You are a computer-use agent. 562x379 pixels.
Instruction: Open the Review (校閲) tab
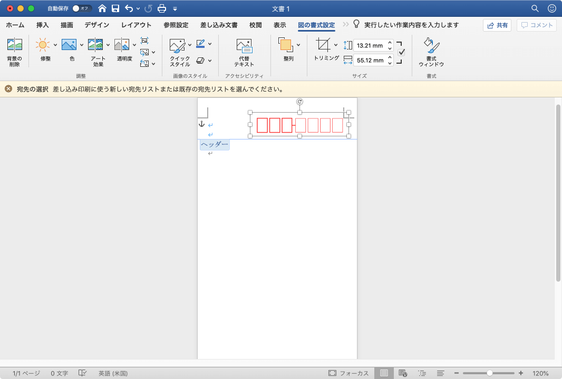[256, 25]
